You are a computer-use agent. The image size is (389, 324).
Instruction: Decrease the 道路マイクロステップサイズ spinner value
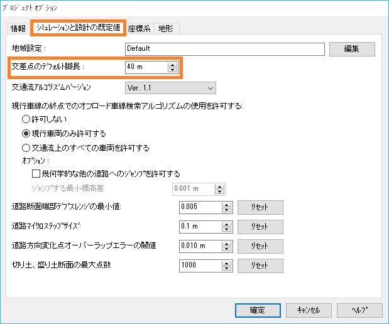click(226, 229)
